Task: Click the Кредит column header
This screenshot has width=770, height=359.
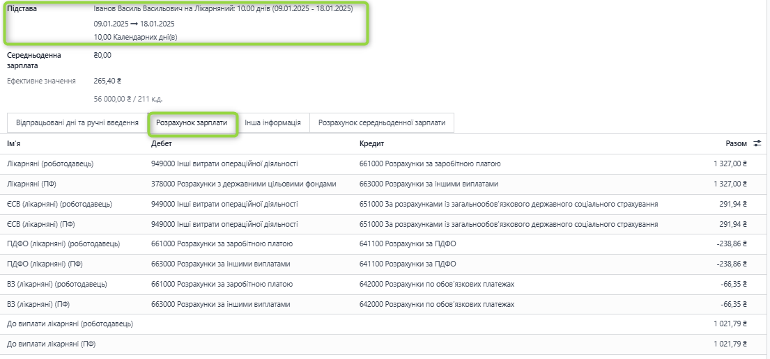Action: 371,143
